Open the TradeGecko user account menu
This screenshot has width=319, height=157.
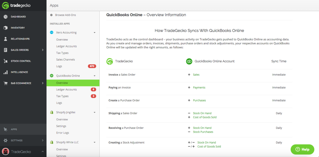click(22, 152)
